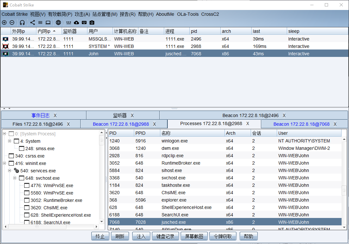
Task: Close the Files 172.22.8.18@2496 tab
Action: (69, 124)
